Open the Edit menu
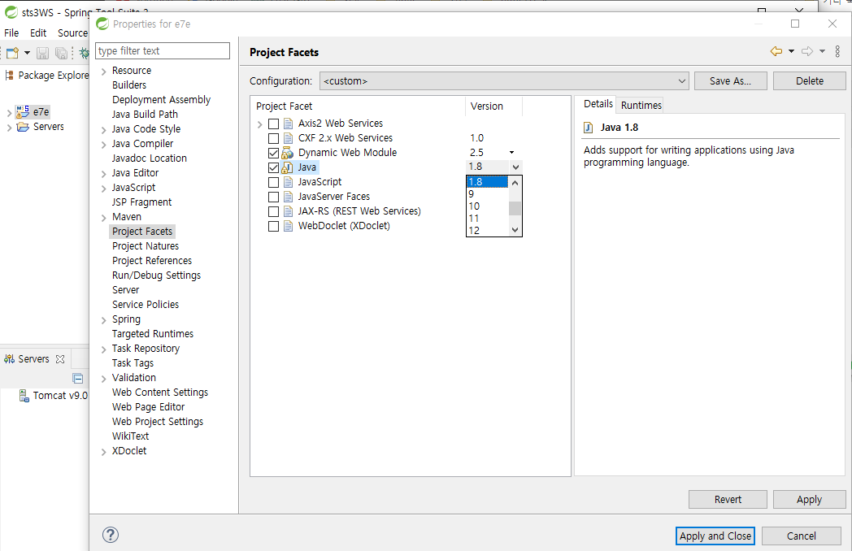 click(38, 33)
